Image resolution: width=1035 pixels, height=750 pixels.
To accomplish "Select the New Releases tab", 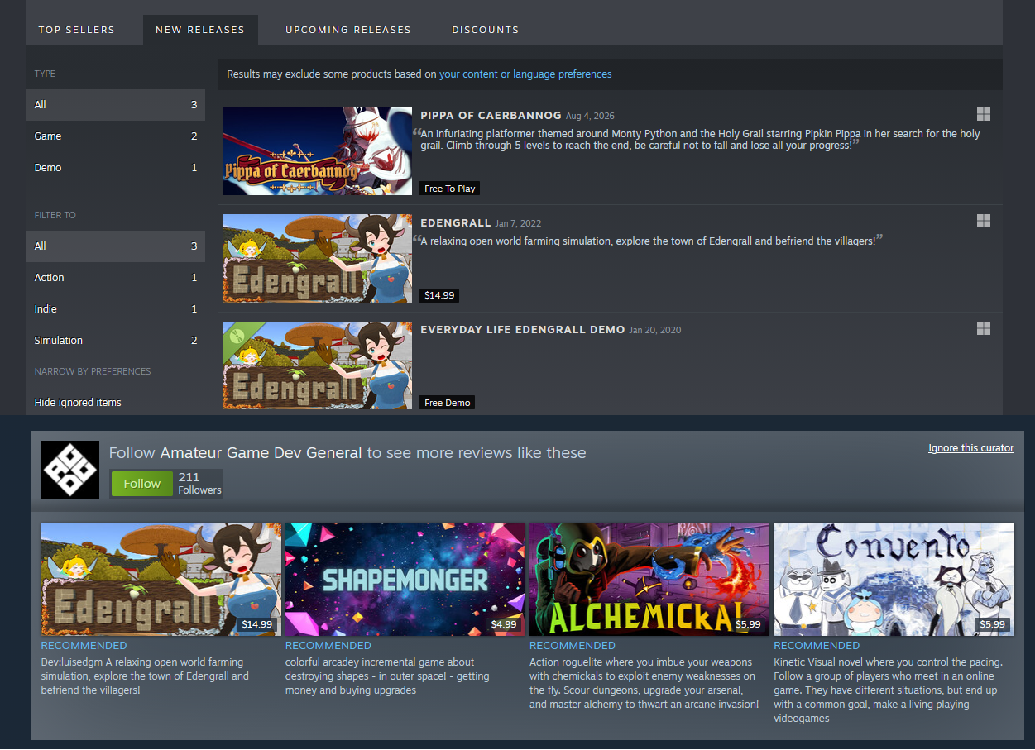I will tap(200, 30).
